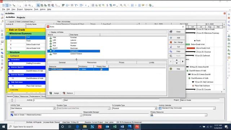The height and width of the screenshot is (130, 231).
Task: Assign a resource to the role
Action: click(x=55, y=93)
